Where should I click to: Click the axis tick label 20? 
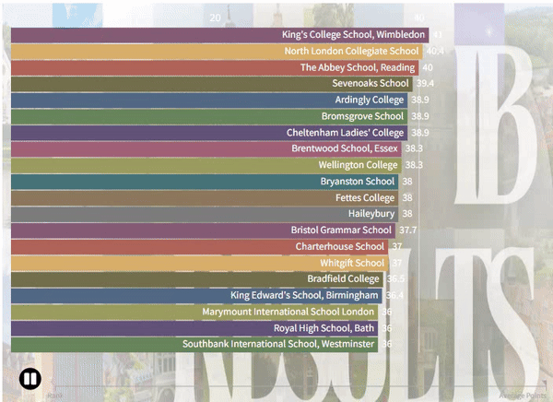(x=215, y=18)
